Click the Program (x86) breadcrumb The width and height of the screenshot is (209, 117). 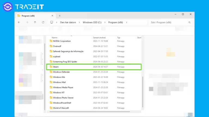tap(116, 22)
